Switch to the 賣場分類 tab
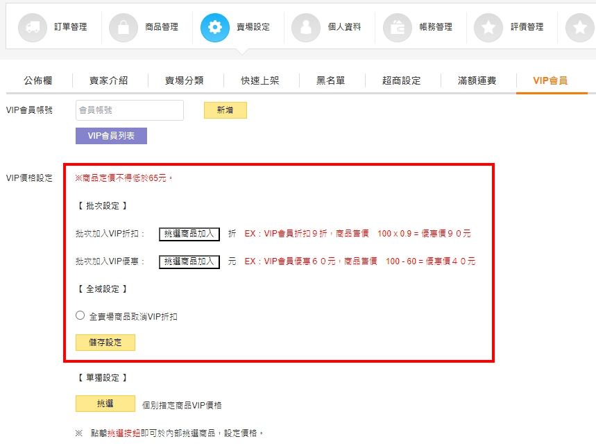This screenshot has height=448, width=596. [x=185, y=80]
